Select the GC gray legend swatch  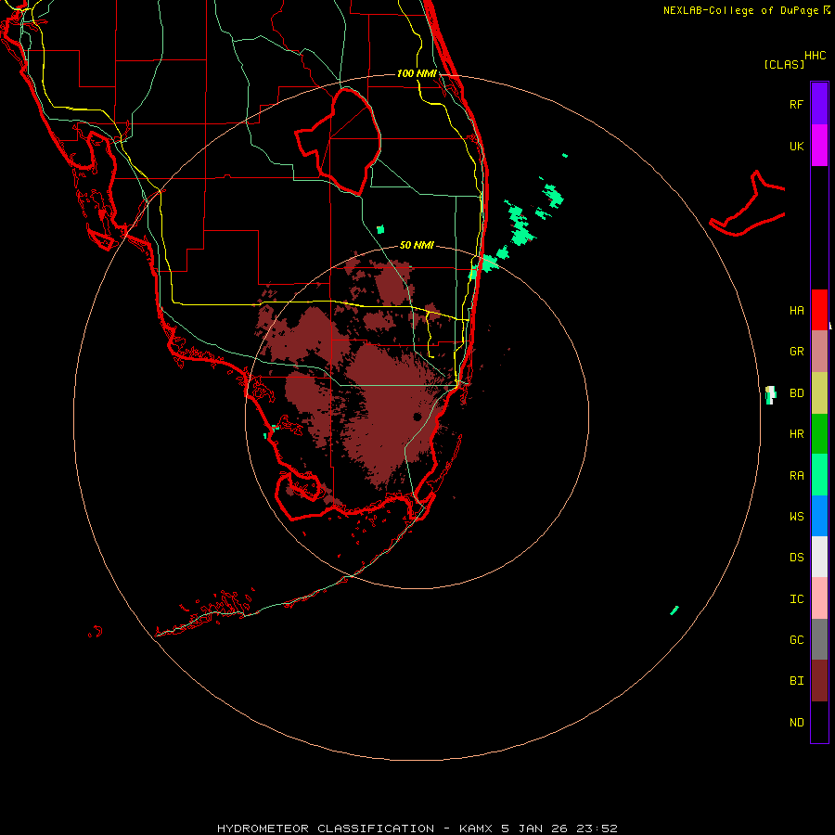pyautogui.click(x=819, y=639)
